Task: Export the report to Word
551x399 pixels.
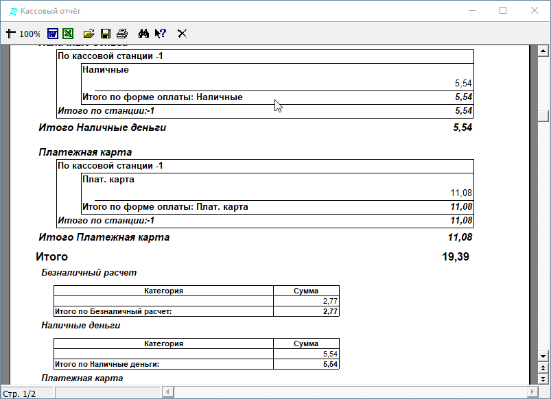Action: coord(53,33)
